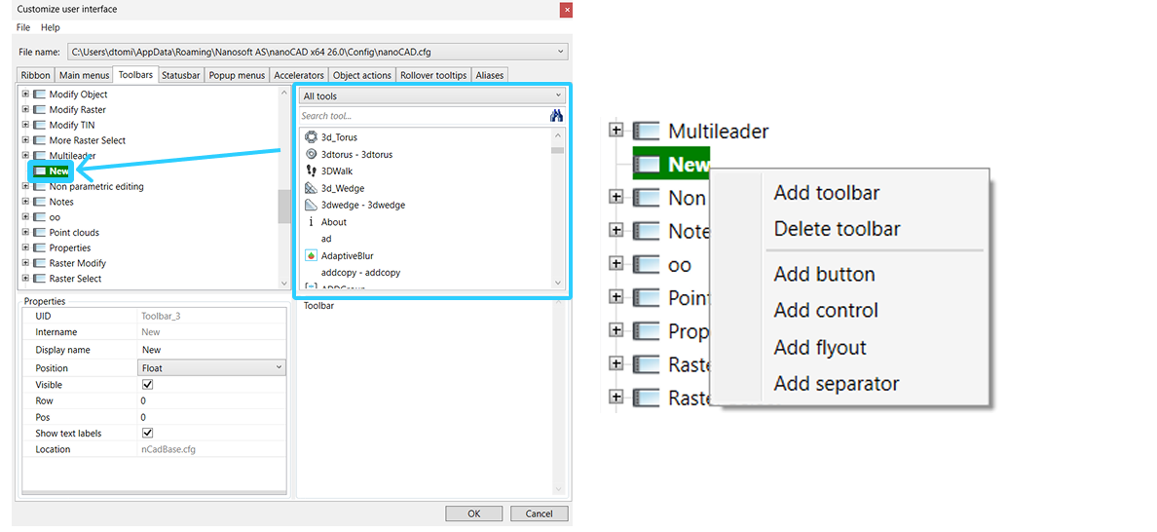Uncheck Show text labels checkbox
The image size is (1157, 532).
click(148, 433)
